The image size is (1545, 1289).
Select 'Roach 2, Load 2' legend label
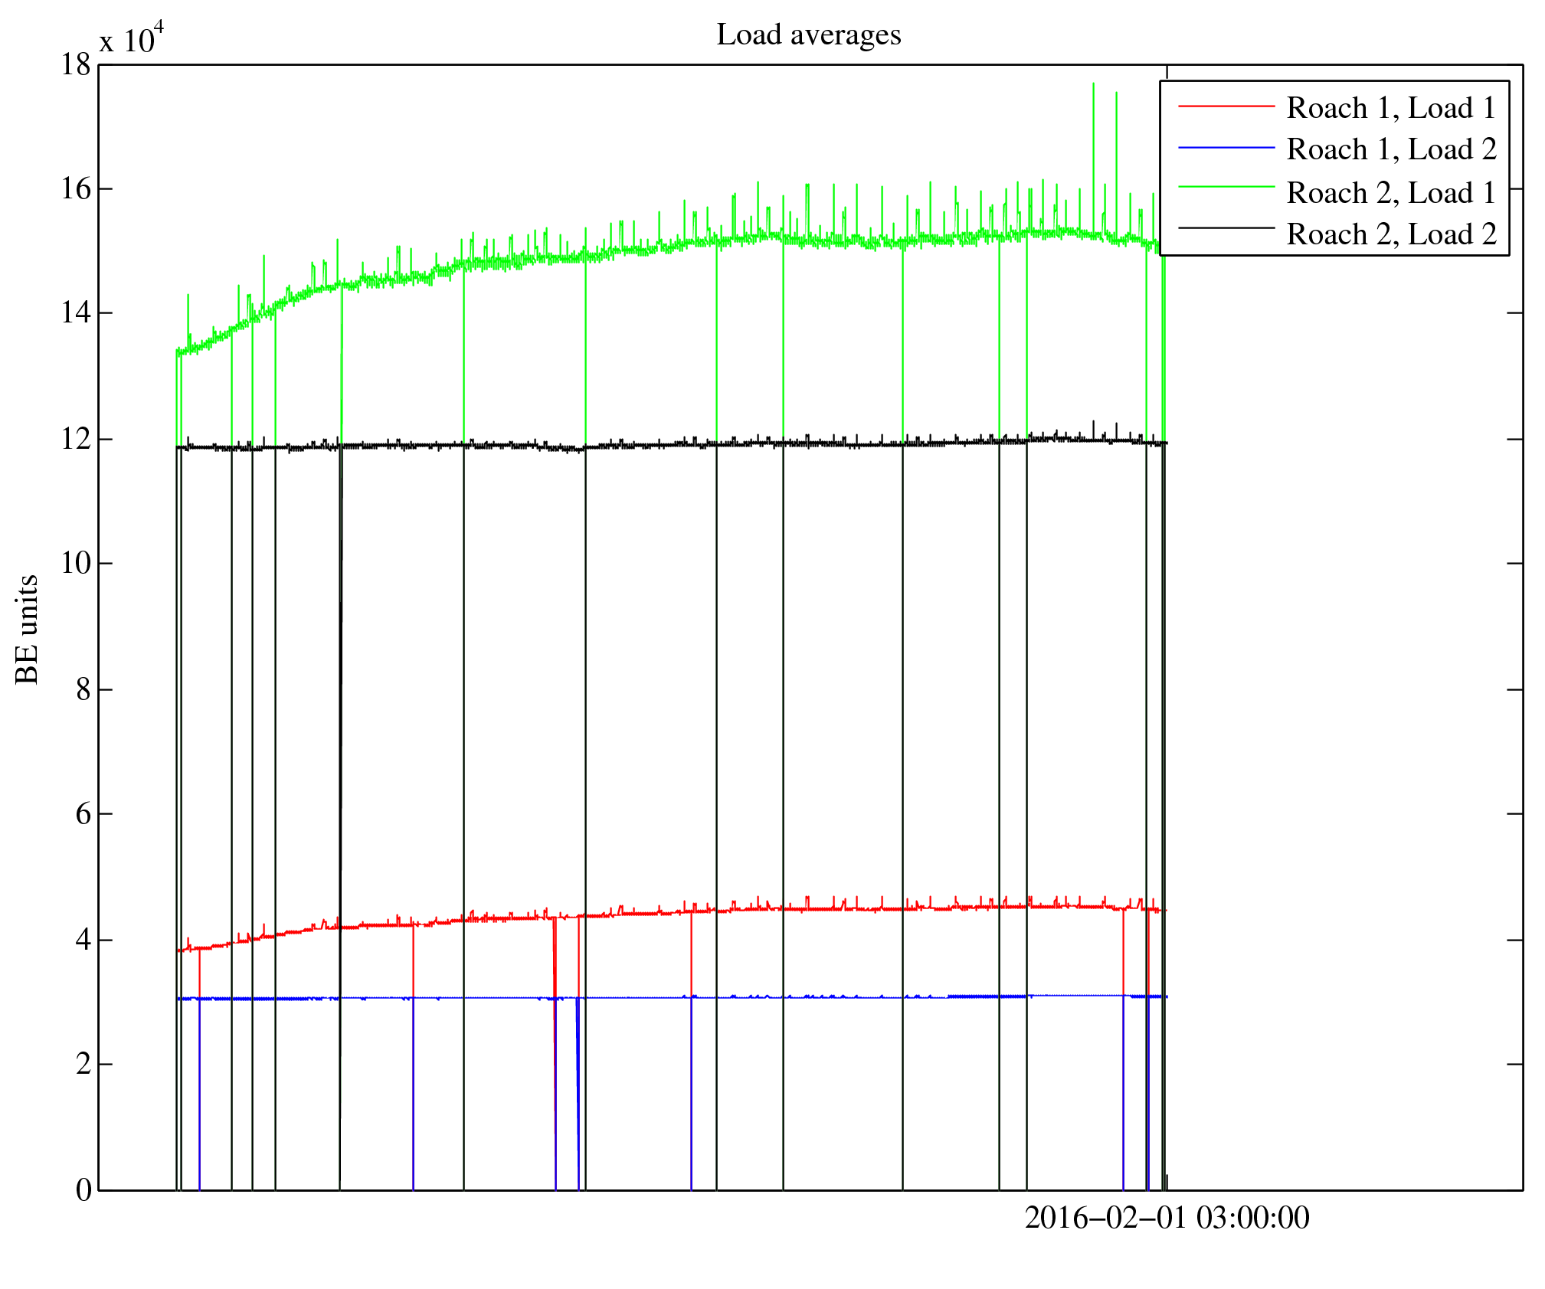coord(1390,234)
